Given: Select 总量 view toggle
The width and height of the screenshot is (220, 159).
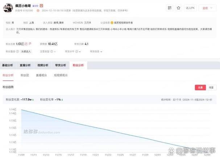Looking at the screenshot, I should coord(199,87).
